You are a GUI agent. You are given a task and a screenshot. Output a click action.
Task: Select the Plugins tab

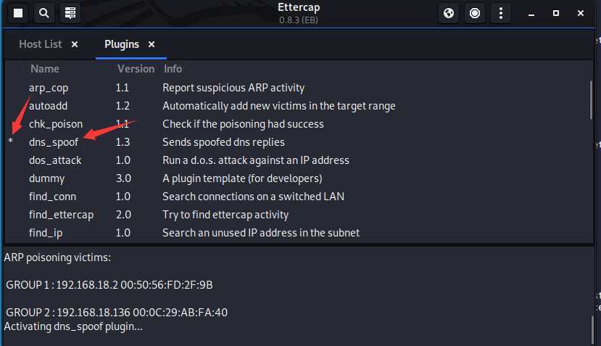point(122,44)
